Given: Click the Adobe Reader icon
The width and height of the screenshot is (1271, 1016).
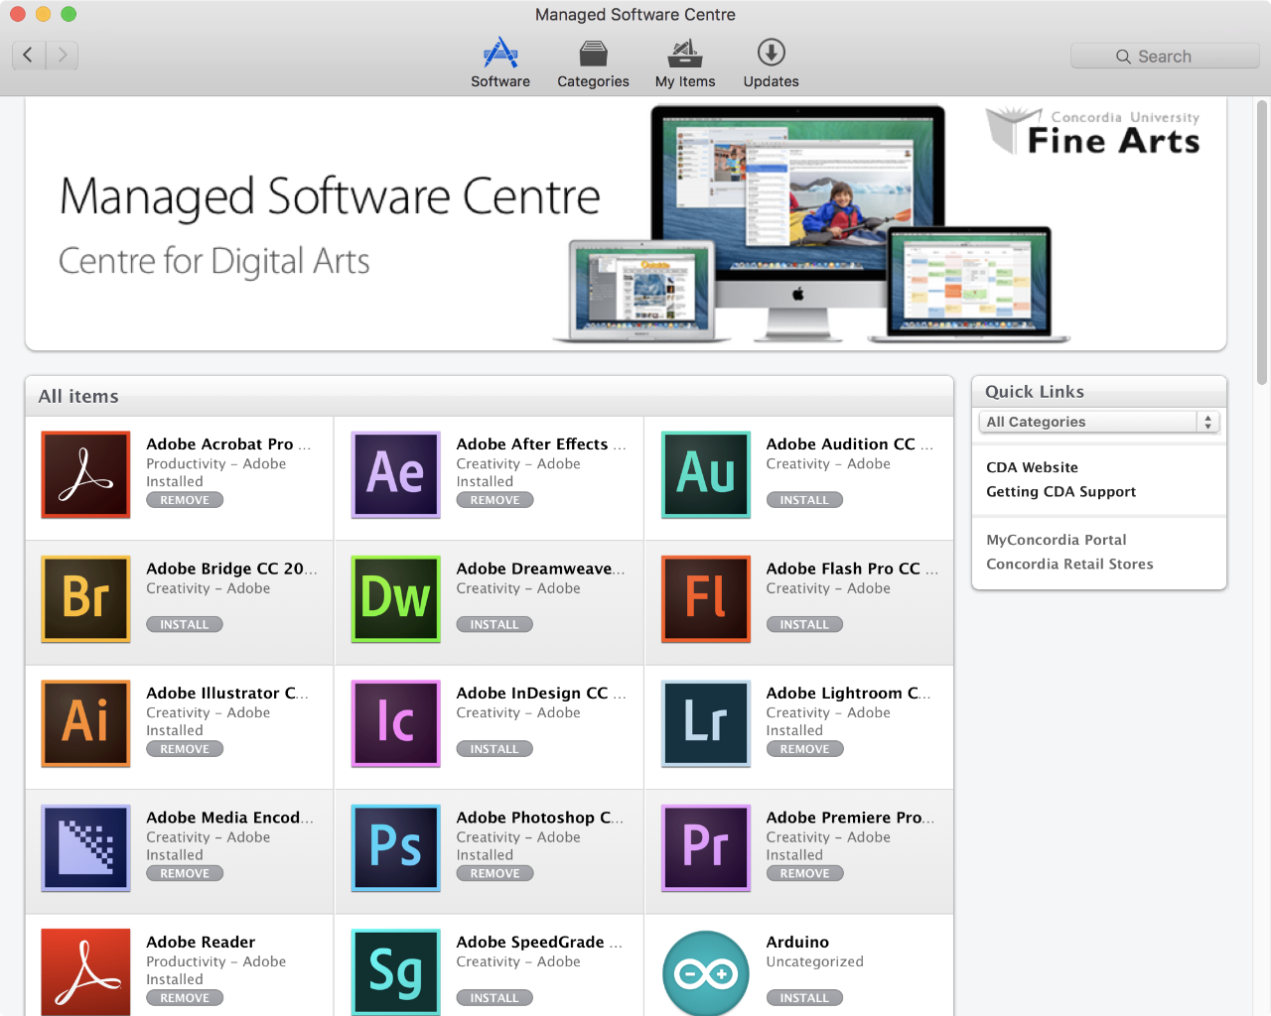Looking at the screenshot, I should (85, 972).
